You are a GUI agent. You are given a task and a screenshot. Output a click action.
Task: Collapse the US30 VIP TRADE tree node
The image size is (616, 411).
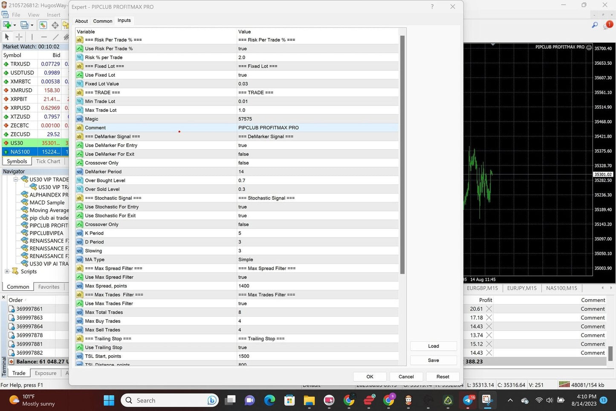pyautogui.click(x=16, y=179)
